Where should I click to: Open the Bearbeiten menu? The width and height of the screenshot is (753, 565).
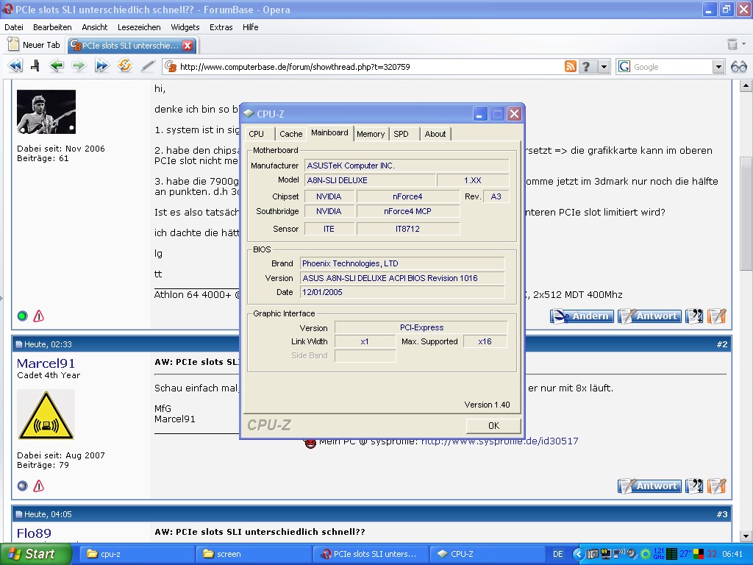(52, 27)
